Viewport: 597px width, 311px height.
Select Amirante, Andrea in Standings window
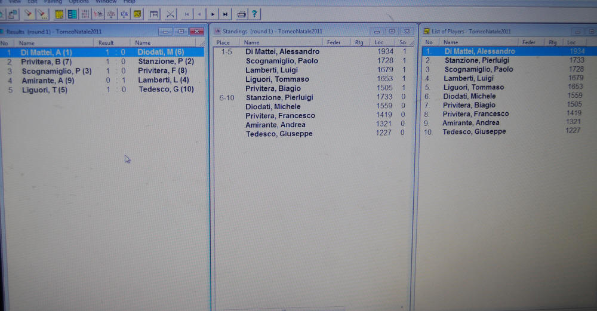click(x=275, y=125)
